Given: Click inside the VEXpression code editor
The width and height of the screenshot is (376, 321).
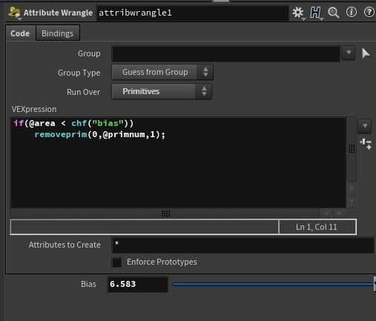Looking at the screenshot, I should point(178,162).
